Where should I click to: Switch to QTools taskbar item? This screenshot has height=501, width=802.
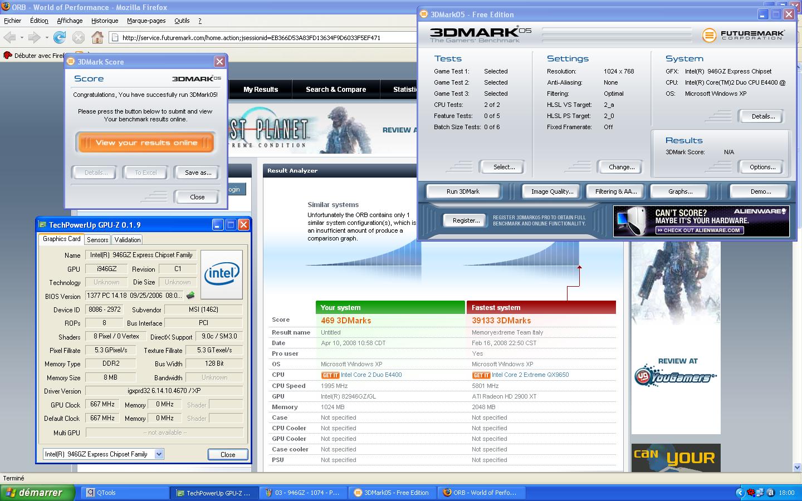point(125,493)
